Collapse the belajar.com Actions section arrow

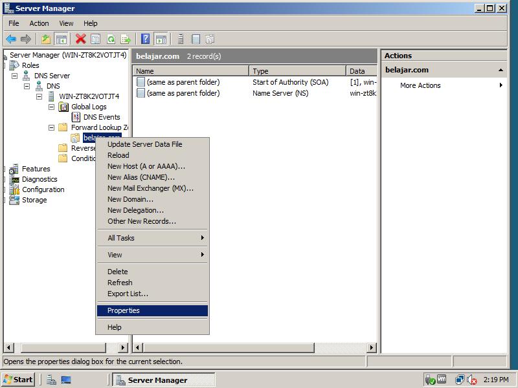pos(501,70)
